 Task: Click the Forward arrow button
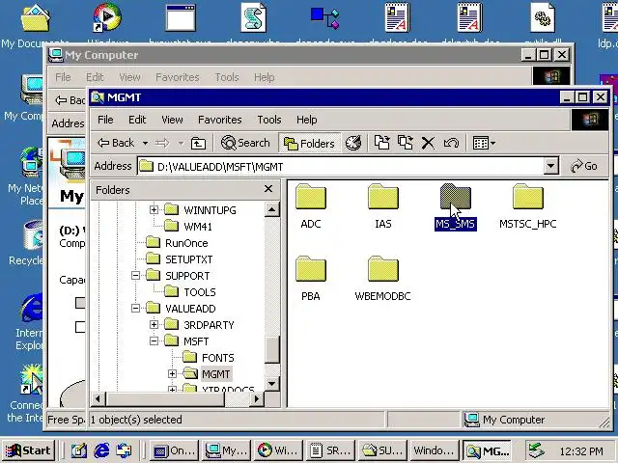click(162, 143)
